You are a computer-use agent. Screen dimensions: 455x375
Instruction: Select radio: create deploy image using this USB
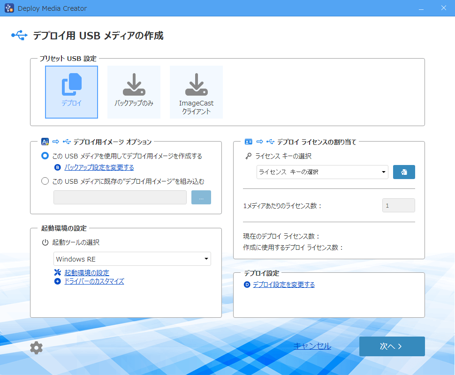point(45,156)
